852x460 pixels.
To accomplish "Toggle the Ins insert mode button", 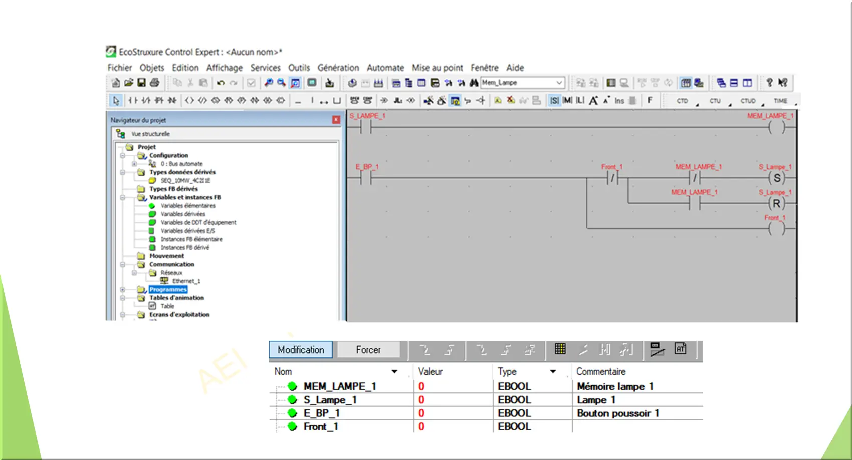I will point(619,101).
